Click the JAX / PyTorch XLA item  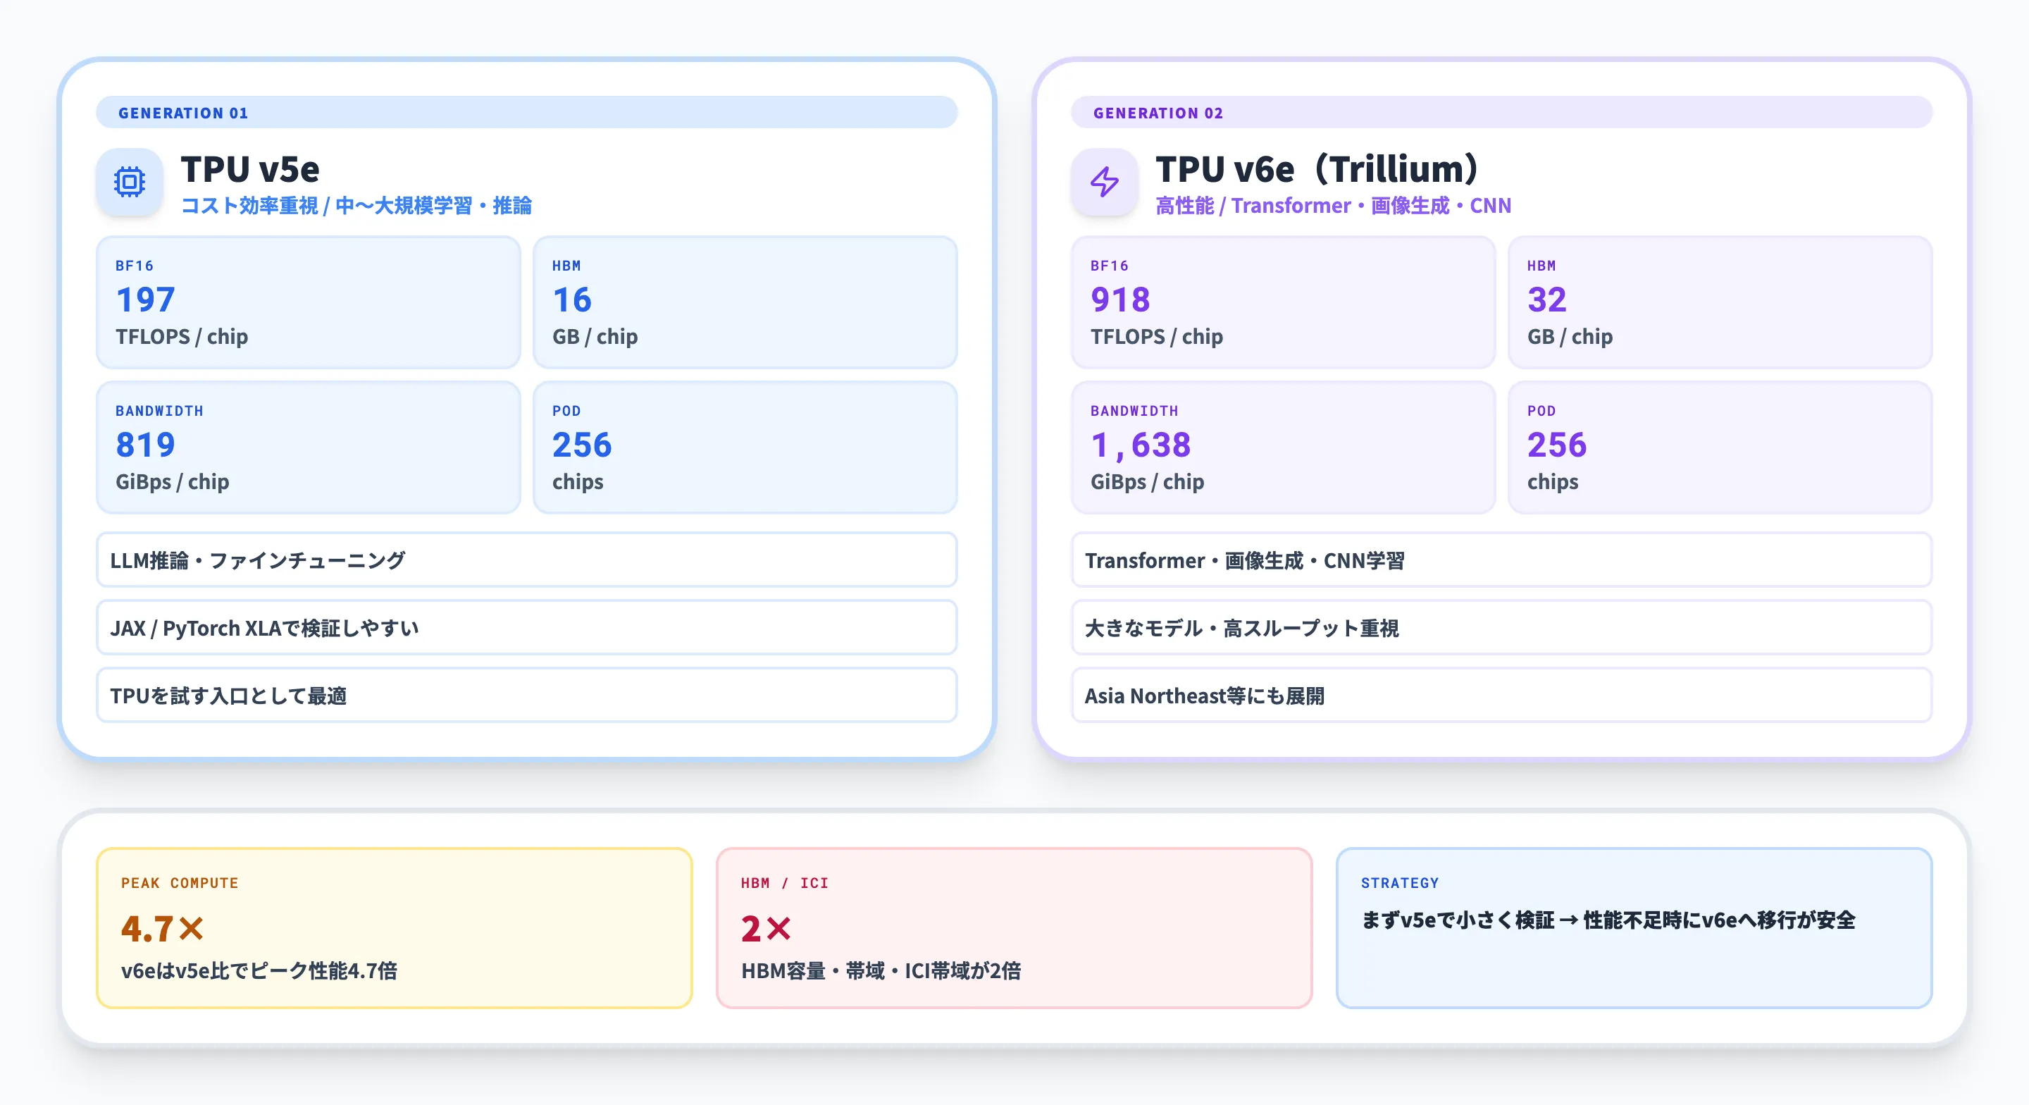click(526, 628)
